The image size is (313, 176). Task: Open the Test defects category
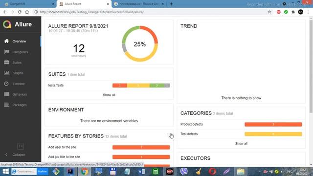pos(241,134)
